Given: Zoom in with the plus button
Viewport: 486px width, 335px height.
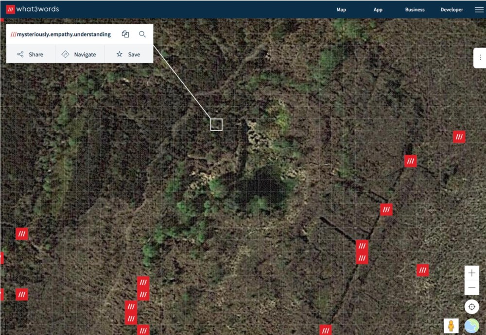Looking at the screenshot, I should 472,273.
